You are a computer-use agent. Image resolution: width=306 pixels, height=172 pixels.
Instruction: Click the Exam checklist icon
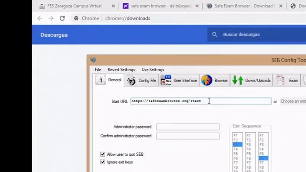(280, 80)
